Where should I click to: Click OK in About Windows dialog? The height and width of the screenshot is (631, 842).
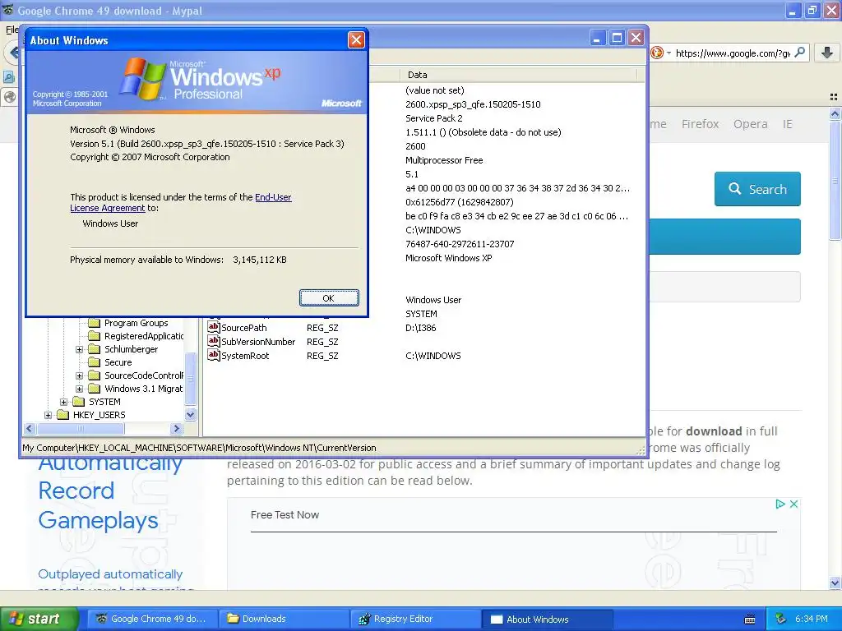pyautogui.click(x=329, y=297)
